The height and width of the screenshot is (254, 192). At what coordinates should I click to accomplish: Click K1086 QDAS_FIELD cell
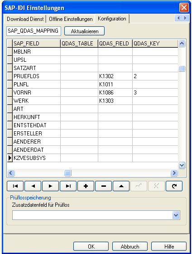pyautogui.click(x=115, y=93)
